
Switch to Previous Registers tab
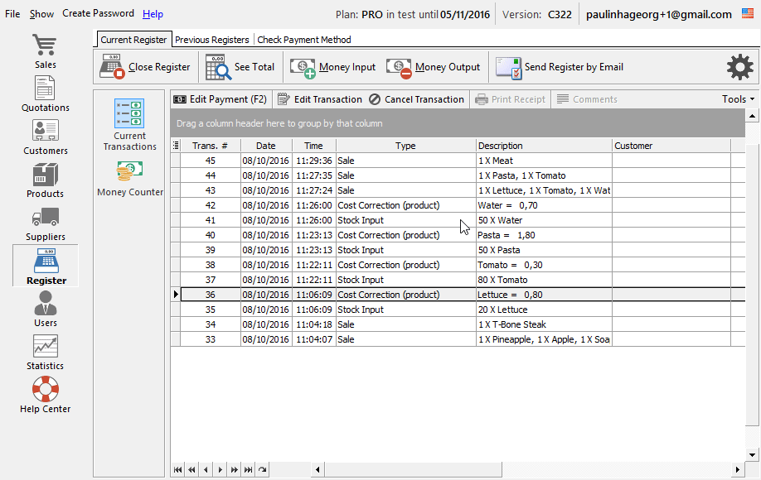point(212,40)
